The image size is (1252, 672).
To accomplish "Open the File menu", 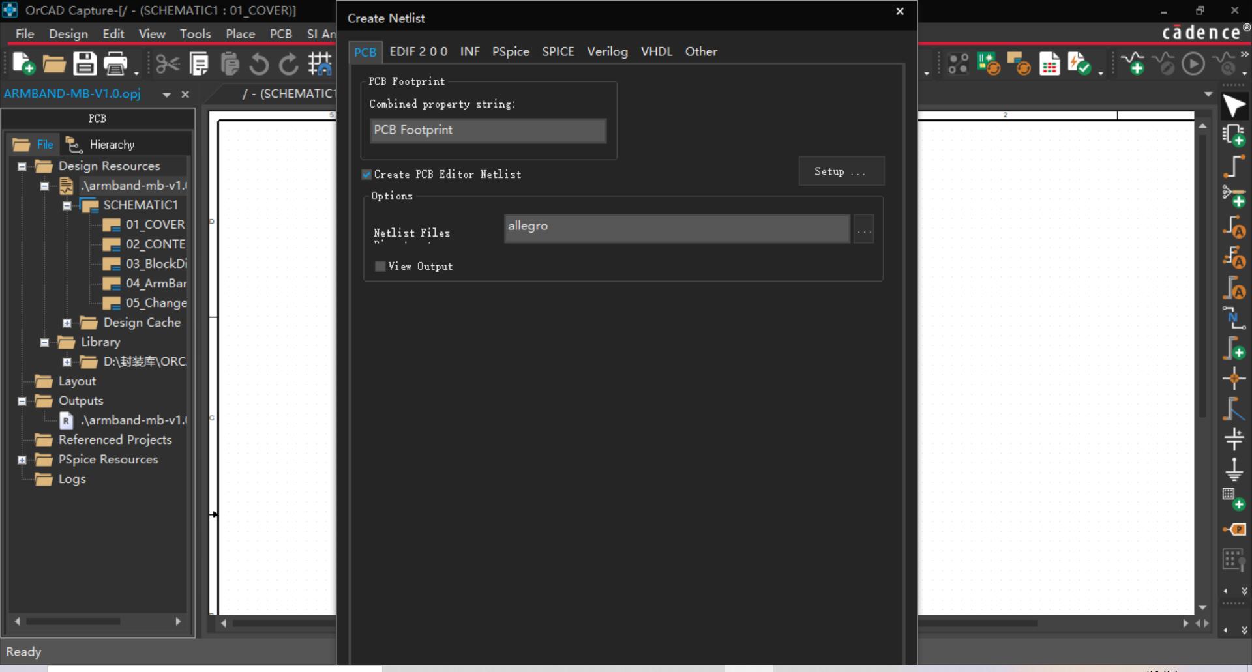I will coord(25,34).
